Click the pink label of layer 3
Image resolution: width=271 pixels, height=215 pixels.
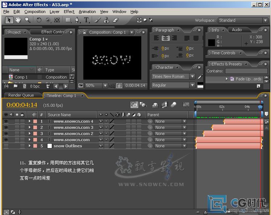pos(35,134)
